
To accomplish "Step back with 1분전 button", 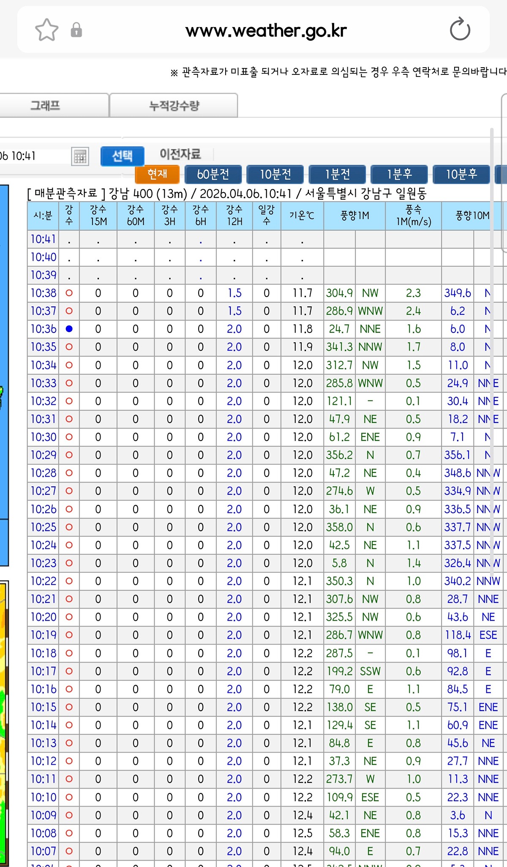I will [x=337, y=174].
